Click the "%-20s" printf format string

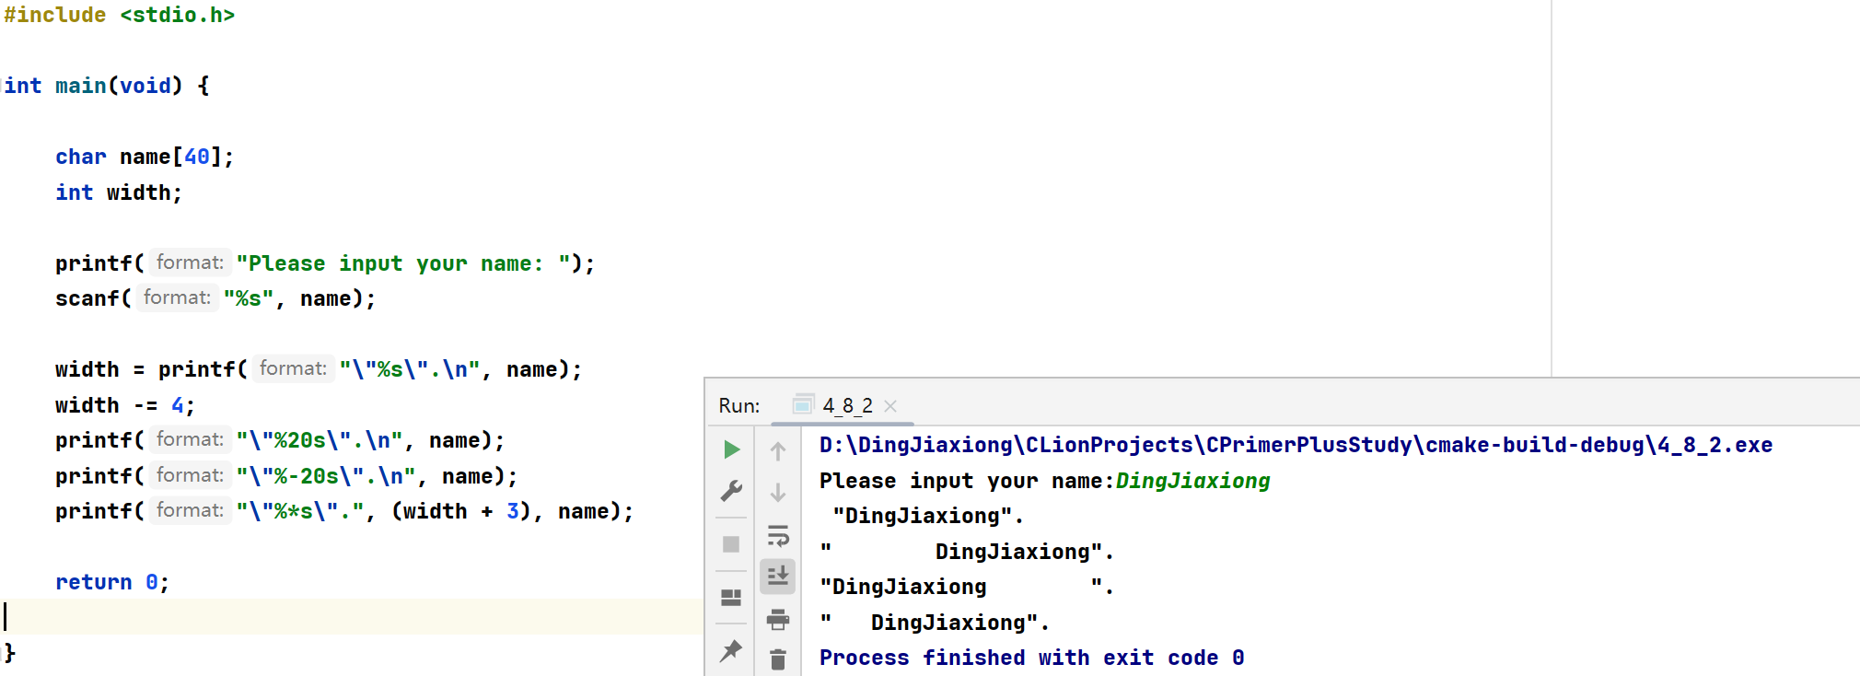(326, 476)
